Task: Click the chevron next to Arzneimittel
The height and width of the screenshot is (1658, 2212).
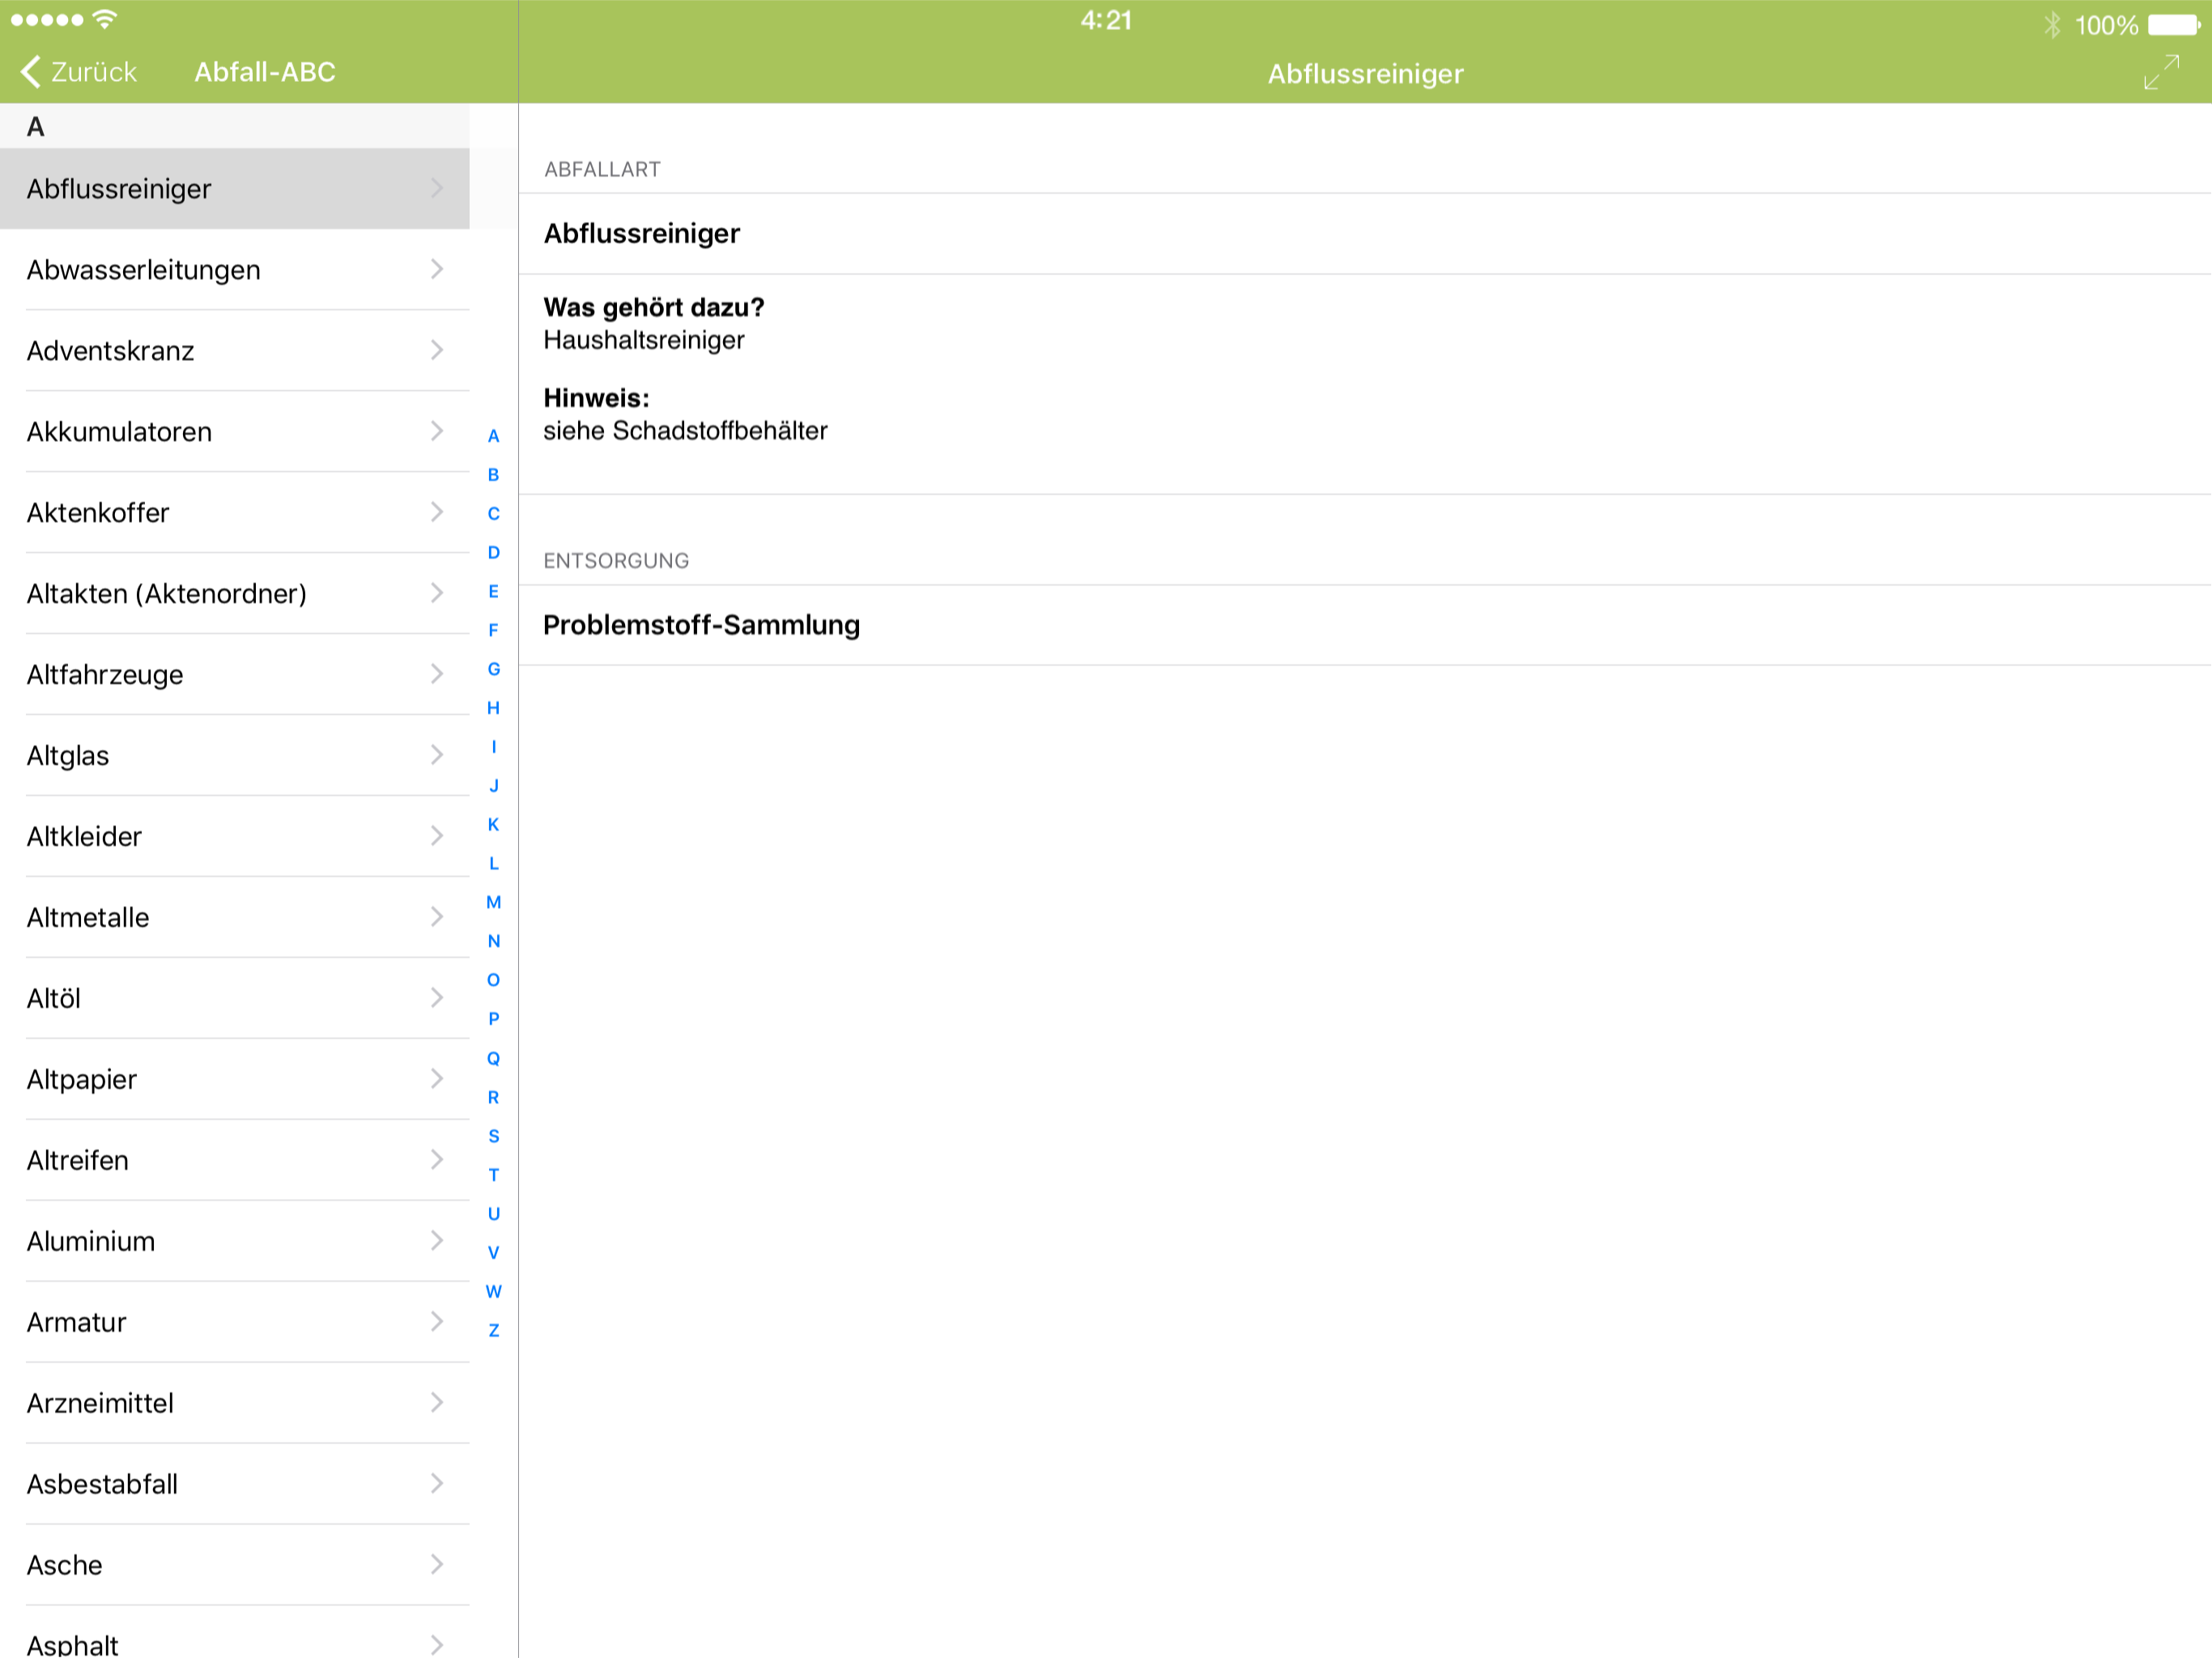Action: coord(437,1403)
